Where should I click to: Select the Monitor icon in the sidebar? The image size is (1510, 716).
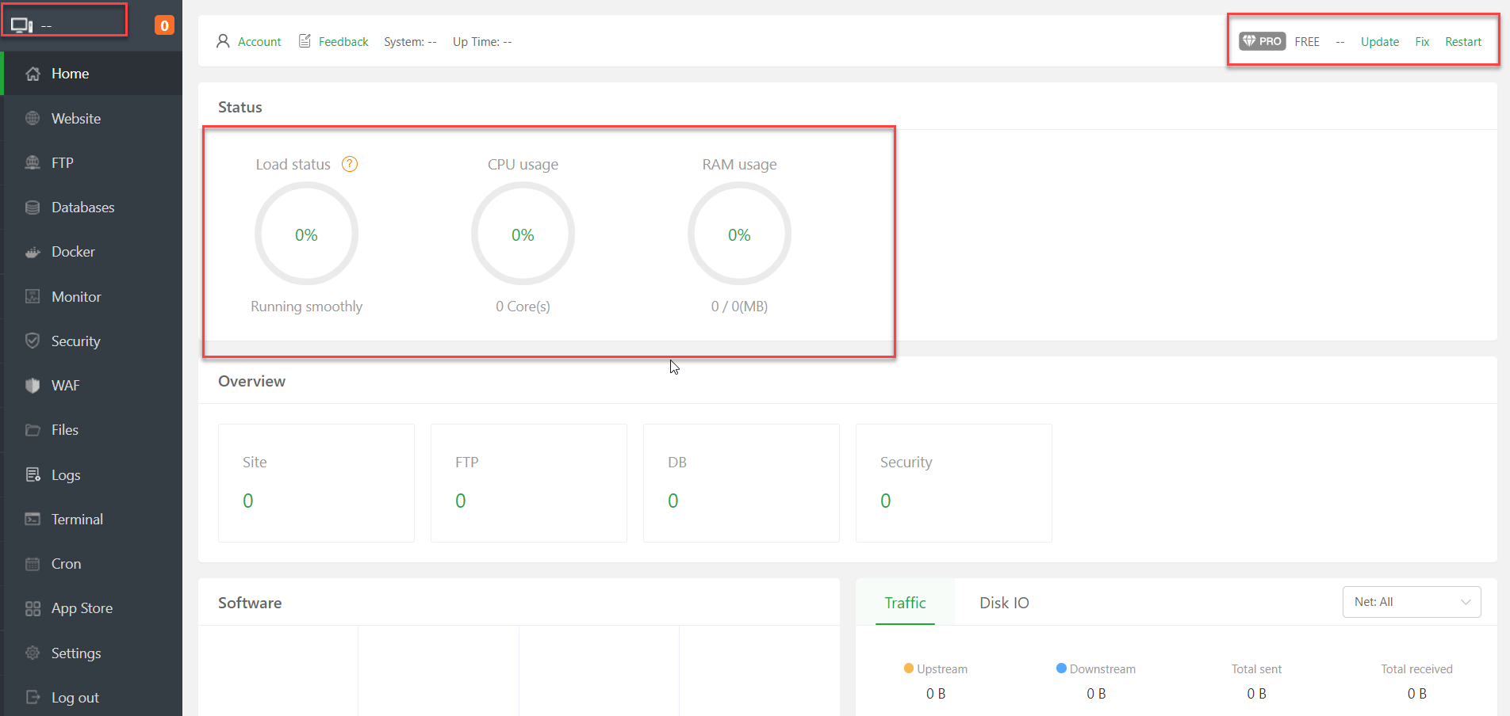[x=33, y=296]
